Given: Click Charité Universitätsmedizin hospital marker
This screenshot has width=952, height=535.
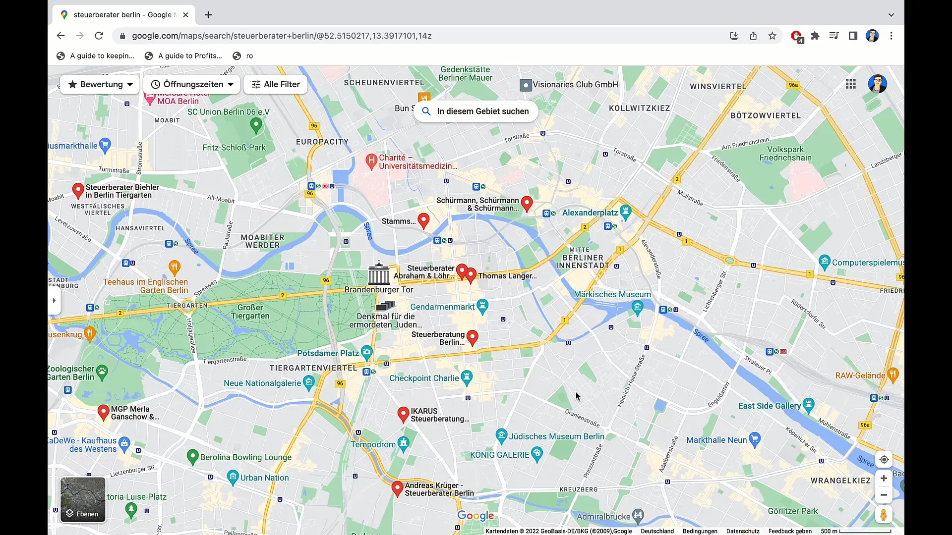Looking at the screenshot, I should [x=371, y=161].
